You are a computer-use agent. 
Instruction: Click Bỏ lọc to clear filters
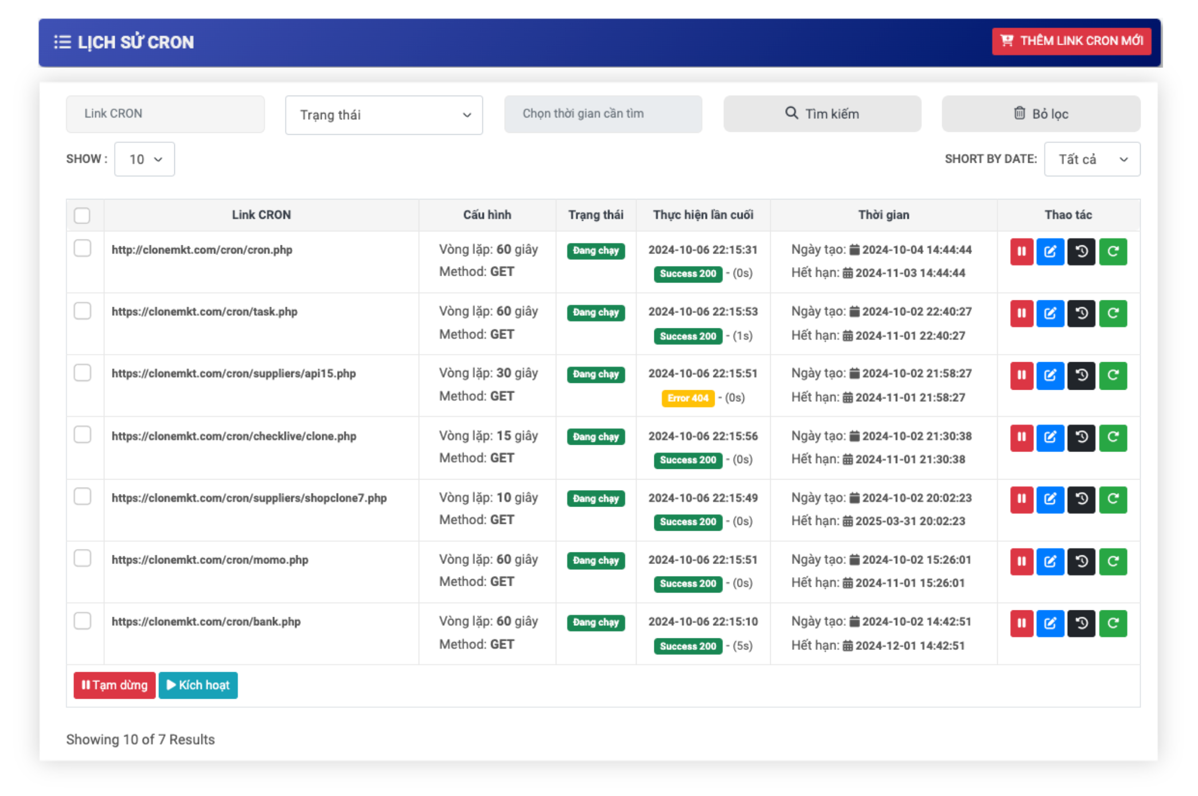point(1040,113)
